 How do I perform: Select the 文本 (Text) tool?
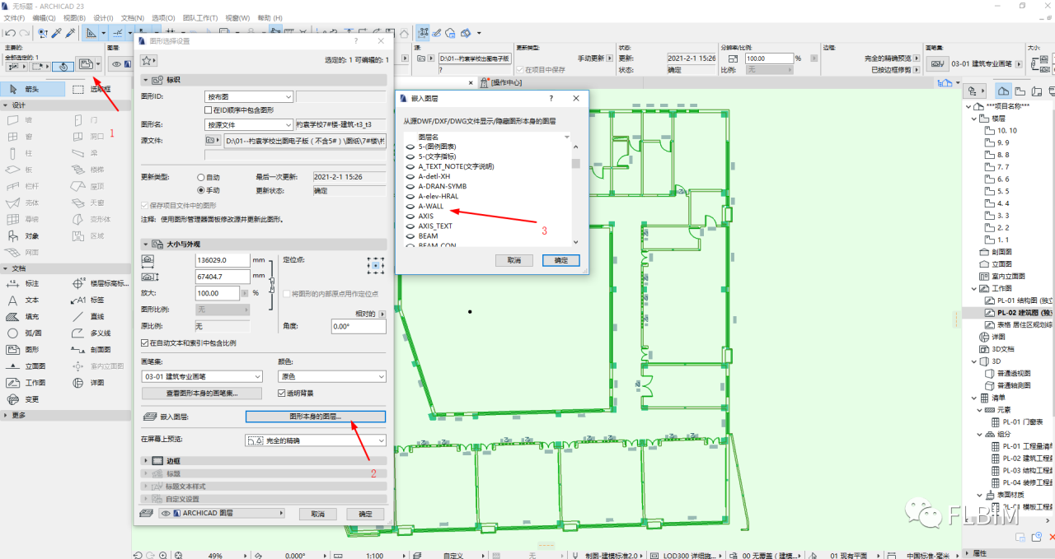[x=25, y=298]
